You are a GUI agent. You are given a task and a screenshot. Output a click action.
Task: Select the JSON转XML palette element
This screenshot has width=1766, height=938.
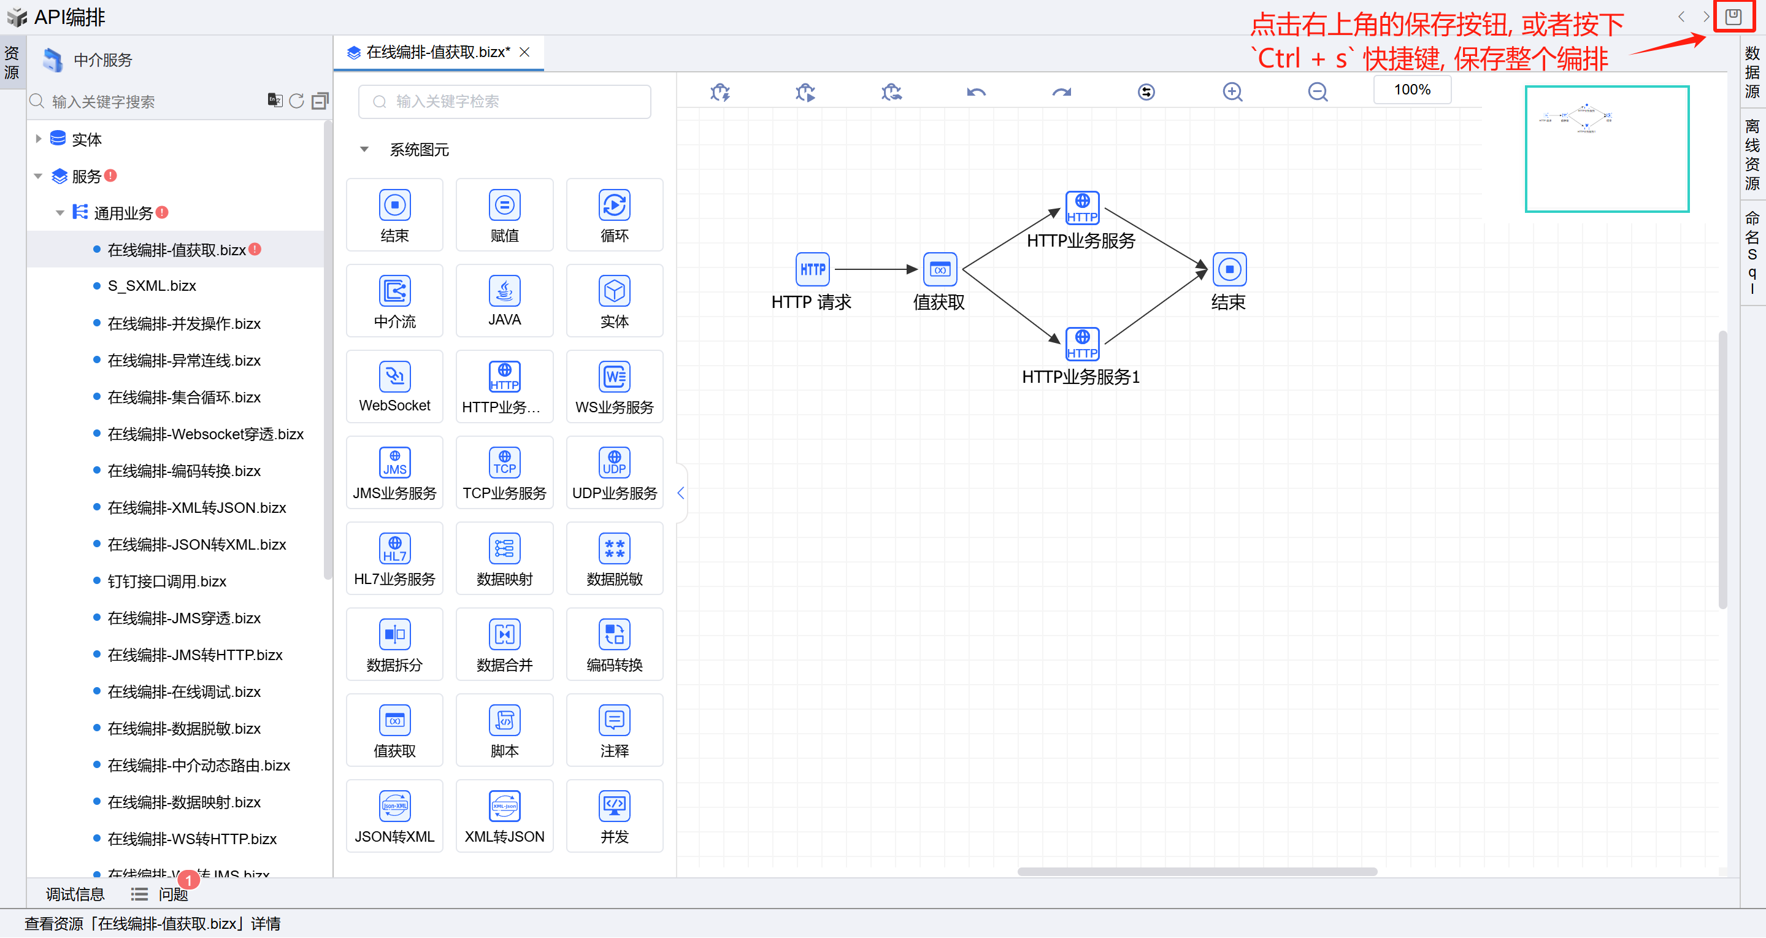point(394,816)
